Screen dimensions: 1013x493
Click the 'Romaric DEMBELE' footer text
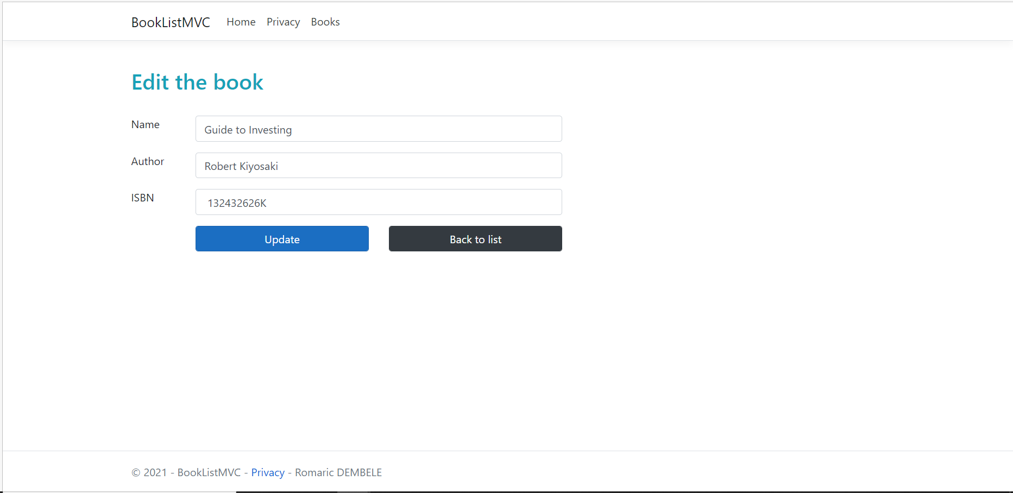click(x=338, y=472)
